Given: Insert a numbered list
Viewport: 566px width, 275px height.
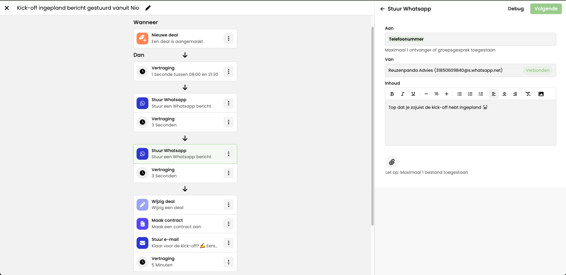Looking at the screenshot, I should coord(470,94).
